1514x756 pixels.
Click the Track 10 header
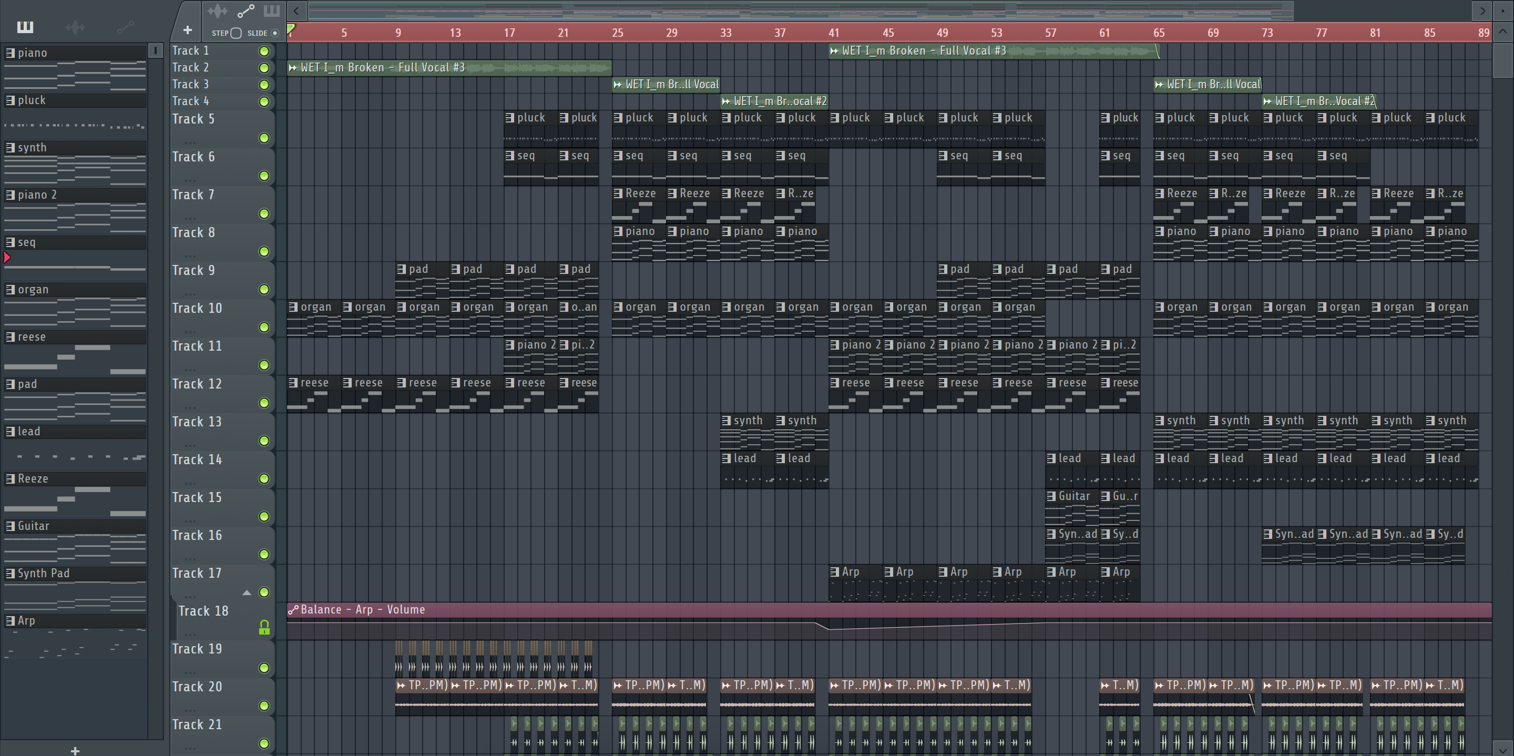pyautogui.click(x=223, y=318)
